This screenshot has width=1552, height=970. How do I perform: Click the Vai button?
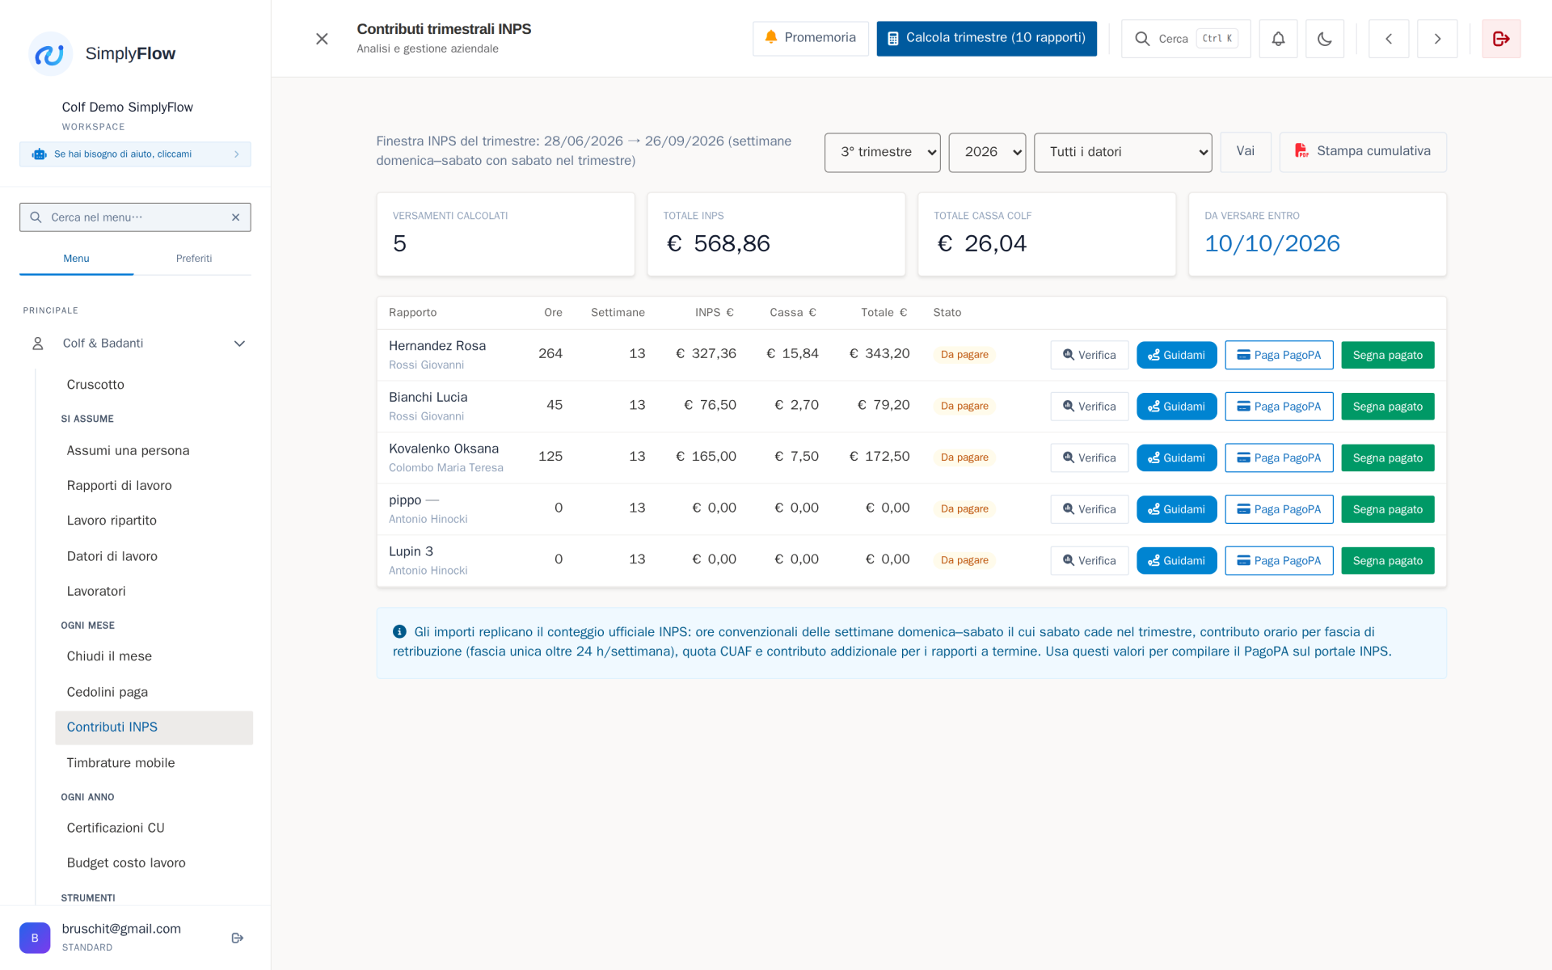point(1246,152)
